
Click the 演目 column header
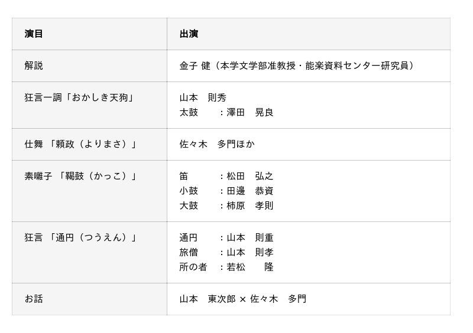34,34
